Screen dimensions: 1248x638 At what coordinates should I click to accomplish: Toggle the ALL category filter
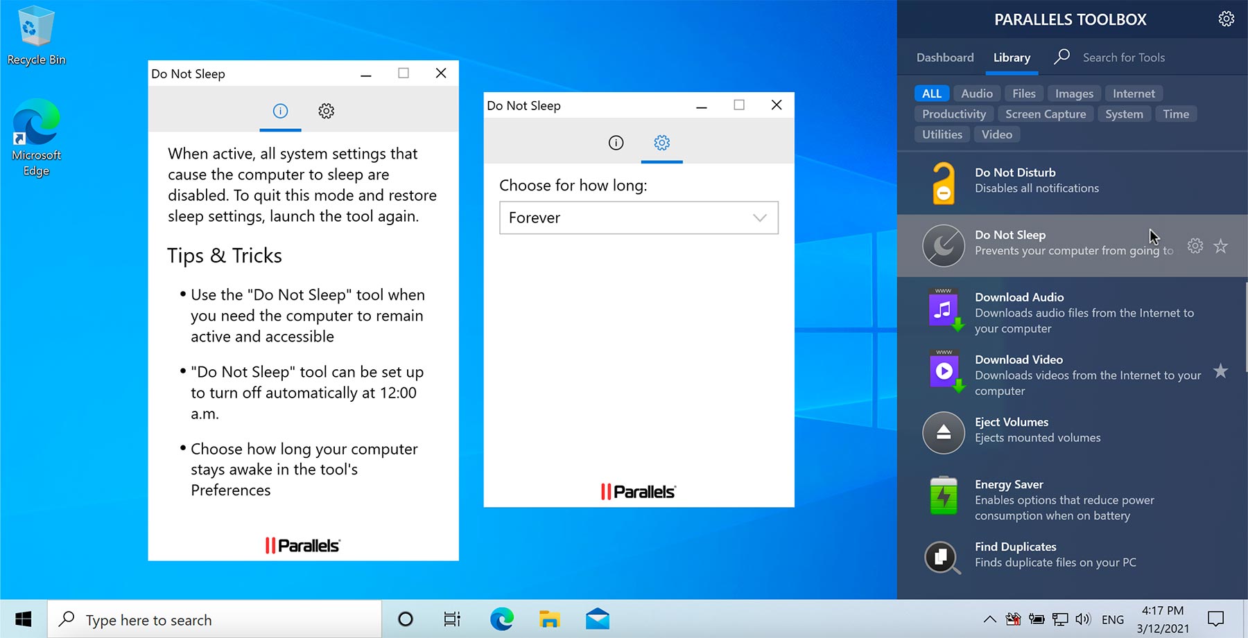point(931,93)
